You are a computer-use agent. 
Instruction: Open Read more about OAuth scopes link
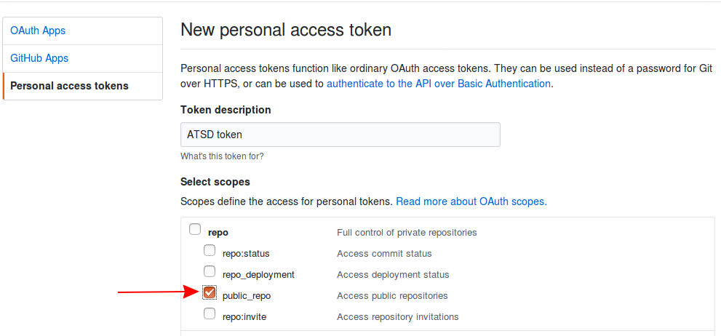[471, 201]
